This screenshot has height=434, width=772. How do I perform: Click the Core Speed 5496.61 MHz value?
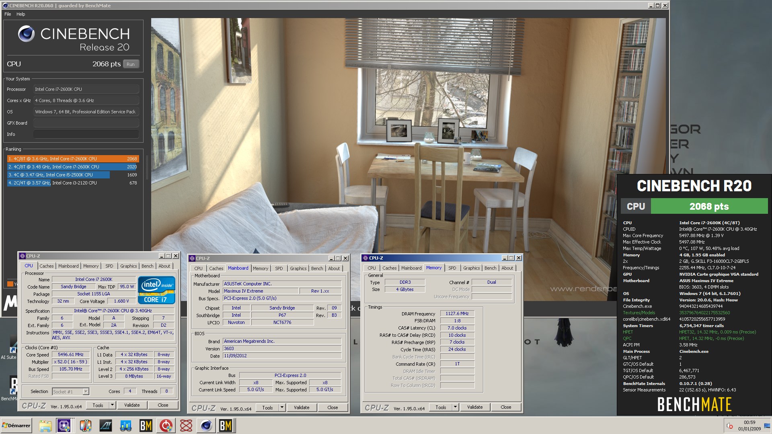pyautogui.click(x=71, y=355)
